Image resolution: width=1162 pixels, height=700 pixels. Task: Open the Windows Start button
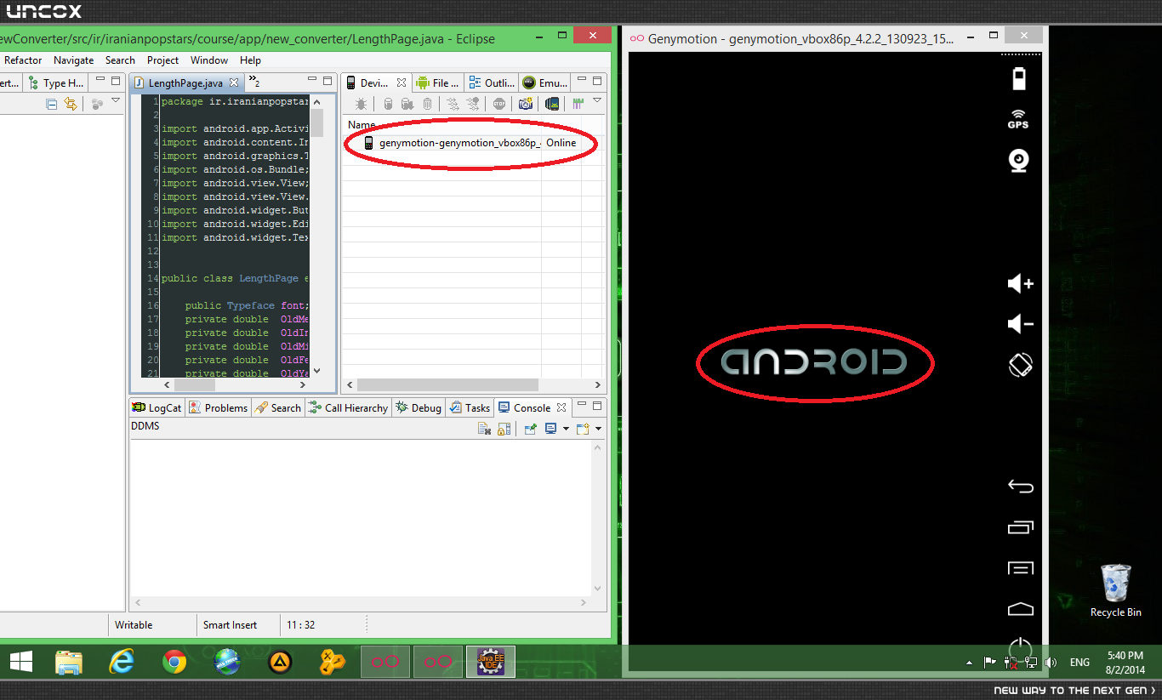coord(21,662)
